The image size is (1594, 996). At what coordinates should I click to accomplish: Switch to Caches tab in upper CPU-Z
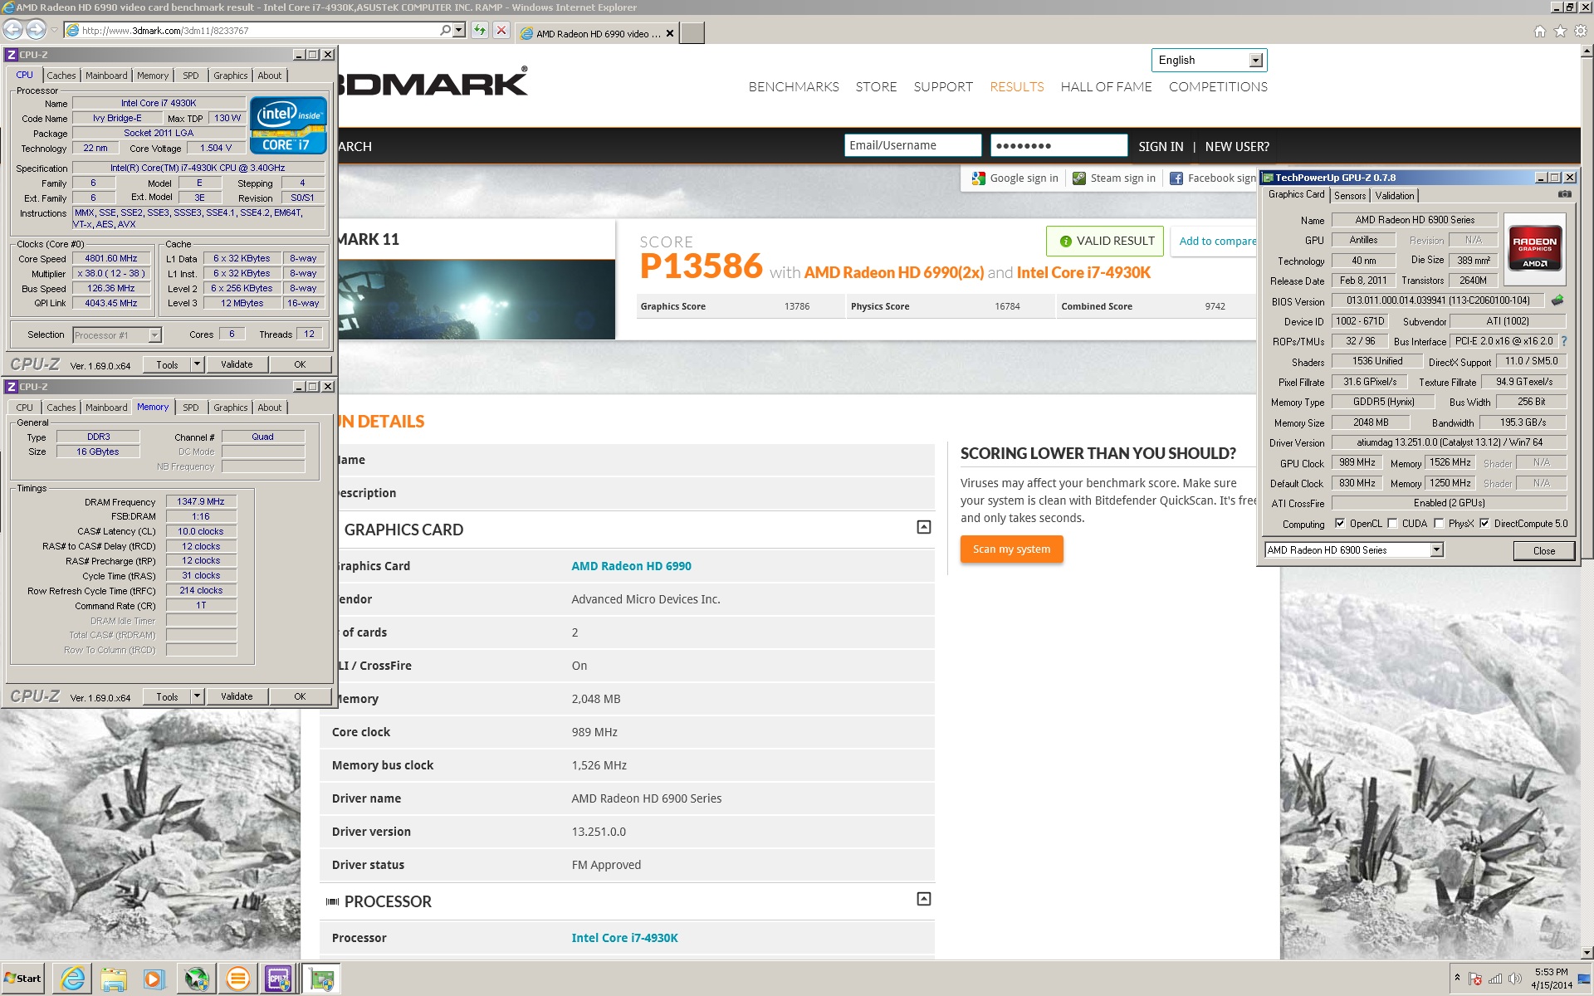point(61,76)
